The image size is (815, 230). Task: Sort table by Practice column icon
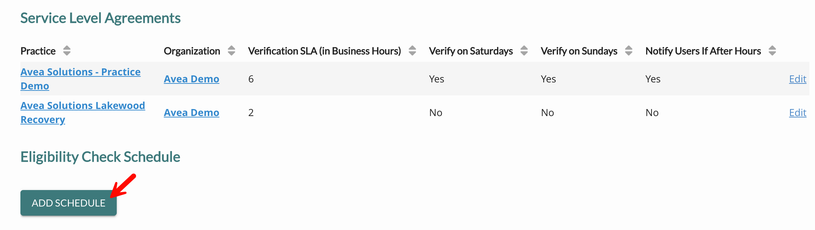click(67, 51)
